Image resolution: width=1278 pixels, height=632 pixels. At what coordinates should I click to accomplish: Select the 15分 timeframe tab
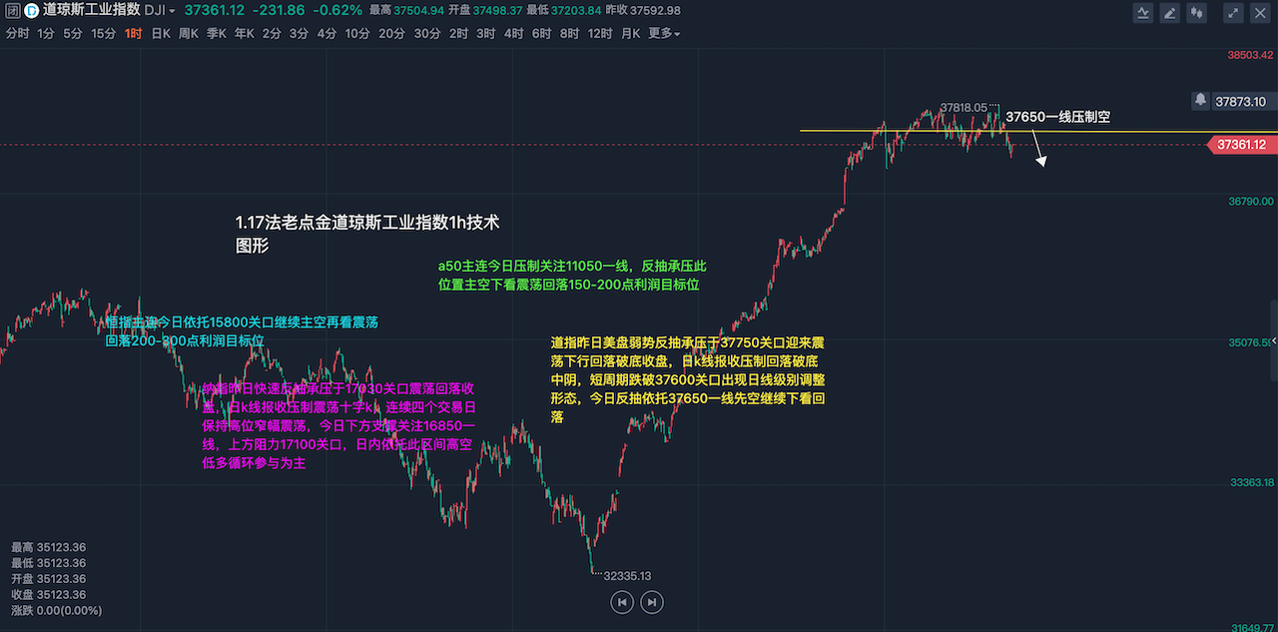[x=103, y=34]
